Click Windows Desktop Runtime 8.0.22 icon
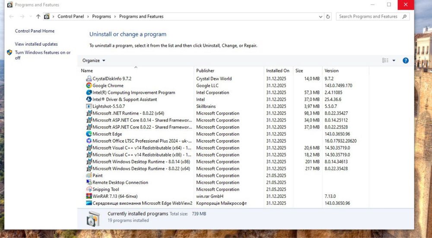 (89, 169)
